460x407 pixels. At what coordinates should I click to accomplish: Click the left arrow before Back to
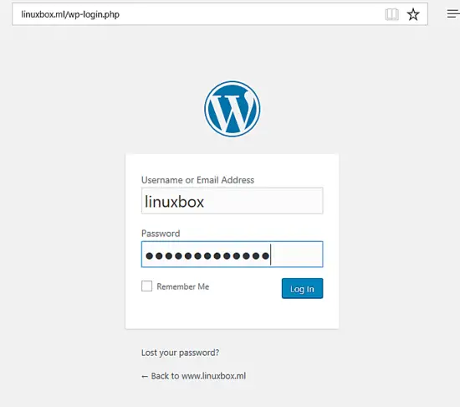(145, 377)
